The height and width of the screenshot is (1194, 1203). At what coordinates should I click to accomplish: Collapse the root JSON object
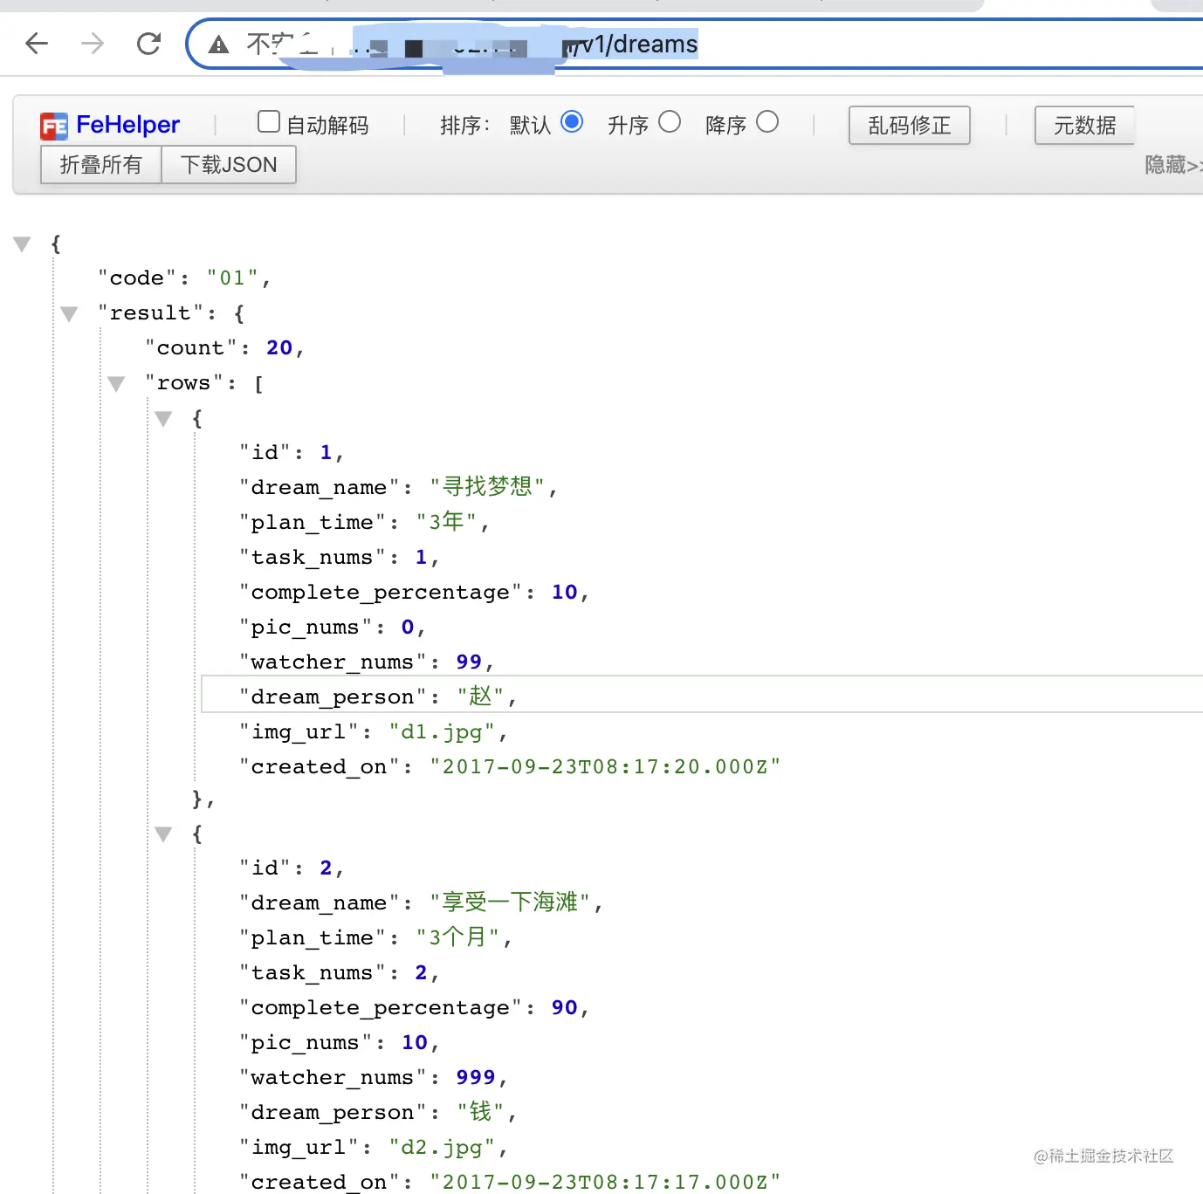[x=23, y=244]
